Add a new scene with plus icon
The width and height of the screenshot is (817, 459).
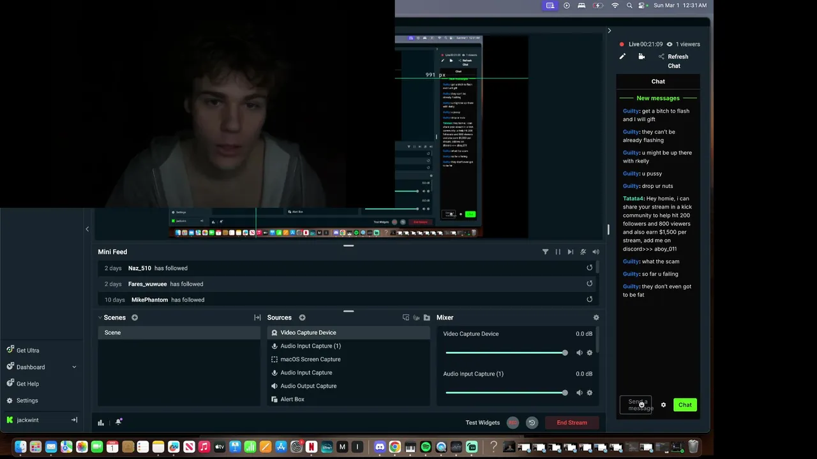[135, 317]
